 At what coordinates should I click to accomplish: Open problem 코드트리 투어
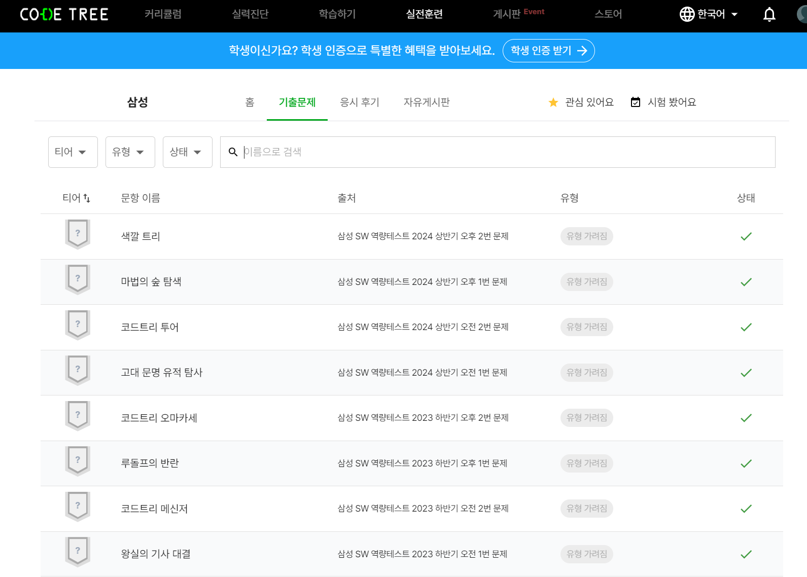pos(150,327)
